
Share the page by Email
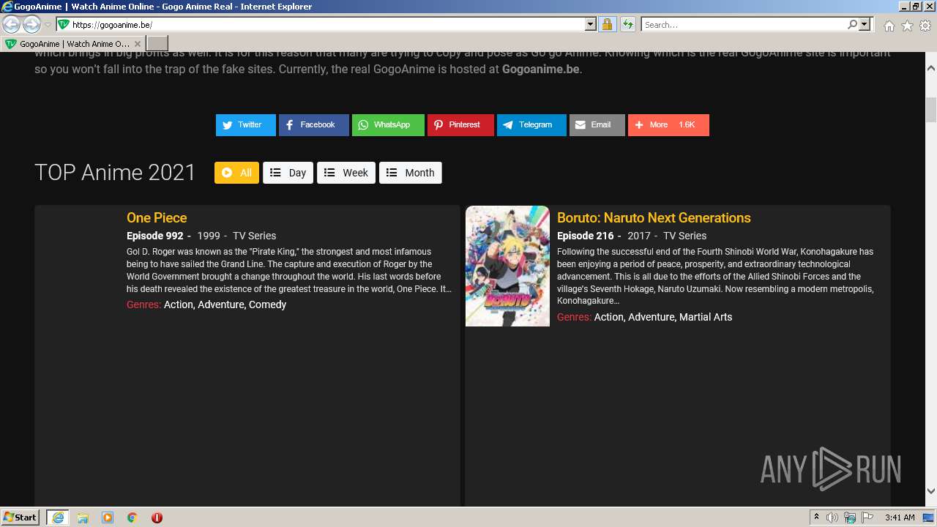597,125
